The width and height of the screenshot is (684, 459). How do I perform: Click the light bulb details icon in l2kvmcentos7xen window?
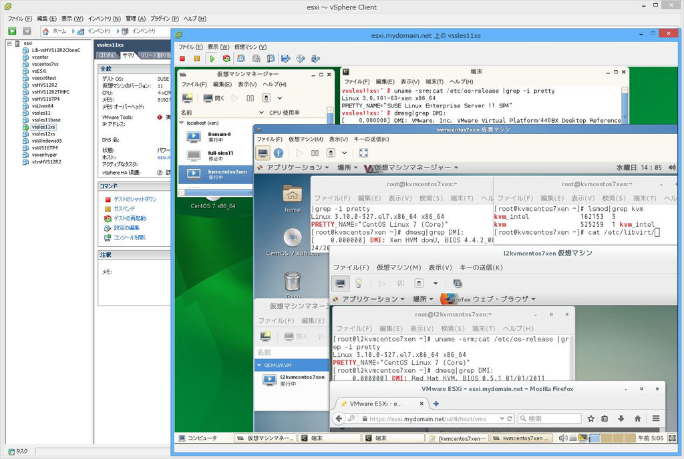pos(359,284)
